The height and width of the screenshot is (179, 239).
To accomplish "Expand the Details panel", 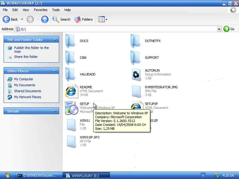I will pos(55,111).
